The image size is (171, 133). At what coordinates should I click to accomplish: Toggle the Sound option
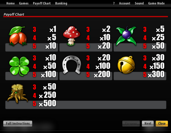(x=139, y=3)
